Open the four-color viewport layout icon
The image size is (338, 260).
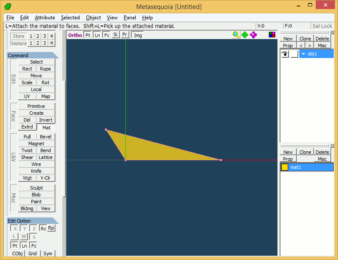272,34
